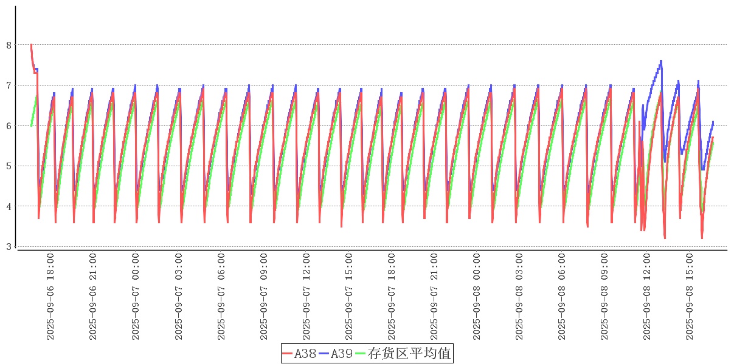Click the 2025-09-07 06:00 time label
The height and width of the screenshot is (364, 734).
tap(221, 297)
